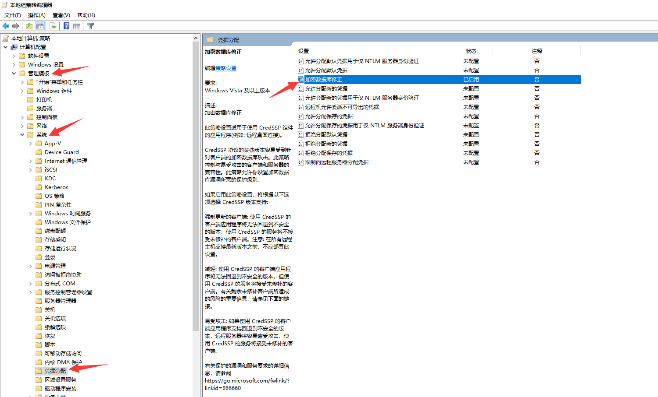Open Help via the blue question mark icon
The image size is (658, 397).
click(66, 26)
